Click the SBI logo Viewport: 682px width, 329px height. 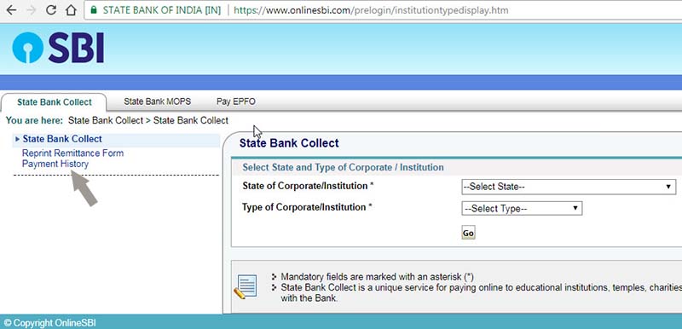[x=58, y=48]
